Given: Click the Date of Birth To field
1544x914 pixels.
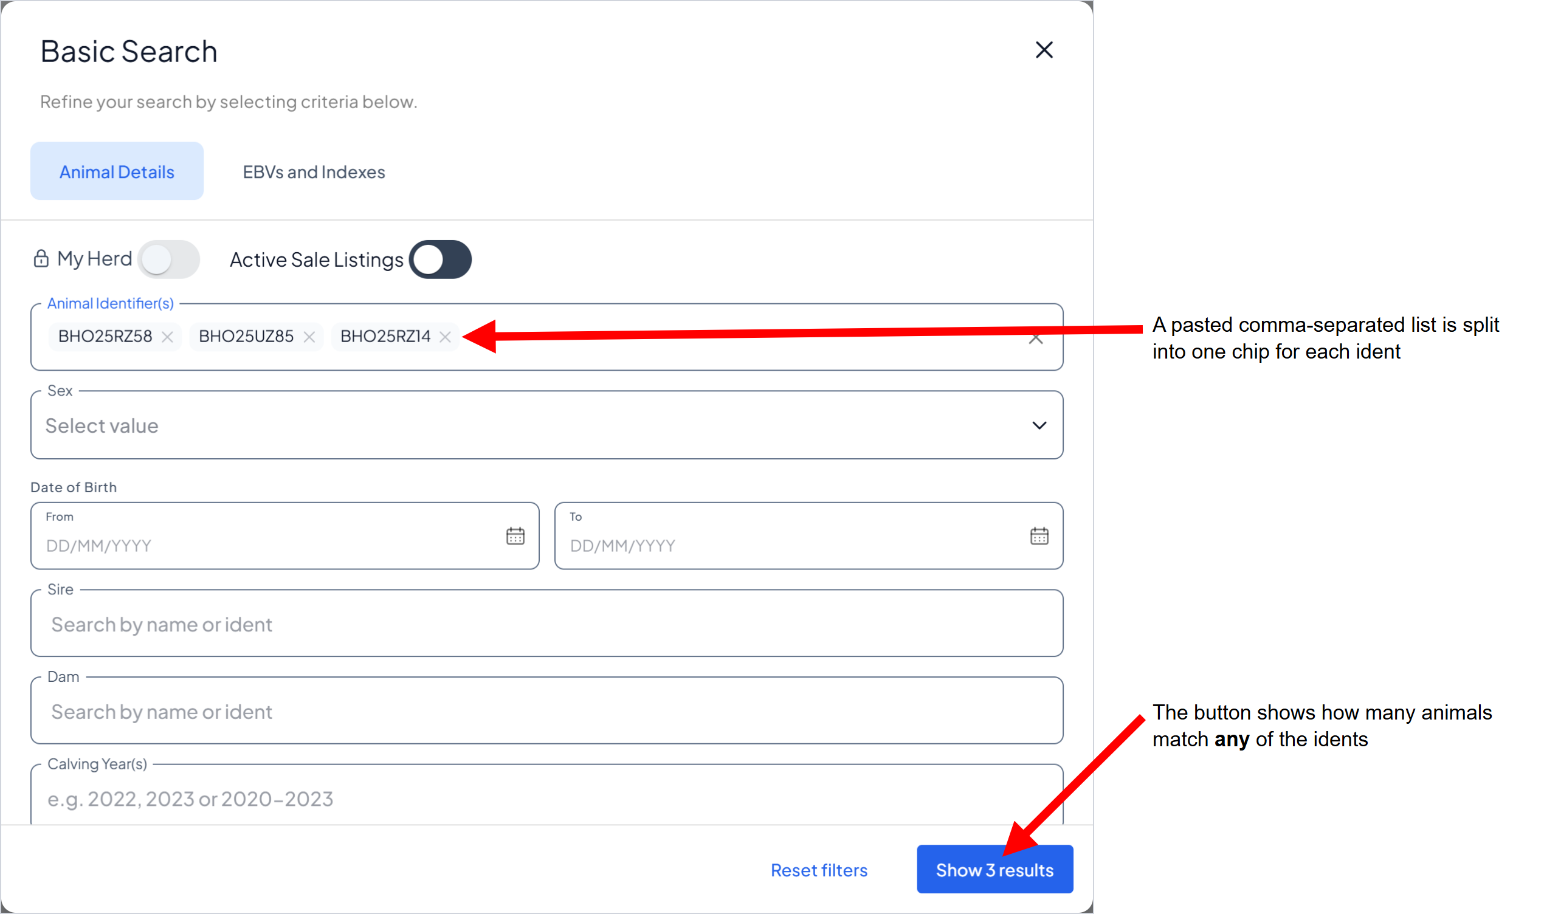Looking at the screenshot, I should [808, 536].
